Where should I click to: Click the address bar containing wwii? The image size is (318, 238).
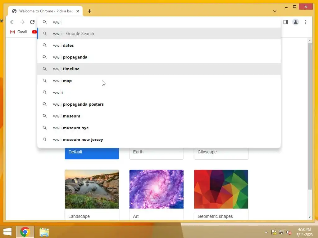[159, 22]
